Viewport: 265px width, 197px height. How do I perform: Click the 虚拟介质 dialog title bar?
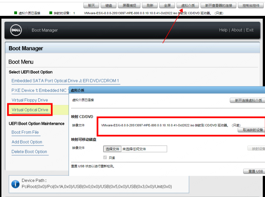click(x=167, y=90)
